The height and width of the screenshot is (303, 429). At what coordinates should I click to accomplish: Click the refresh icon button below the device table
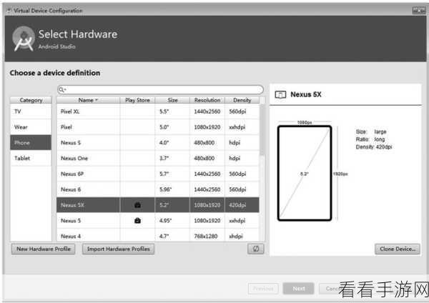coord(256,249)
